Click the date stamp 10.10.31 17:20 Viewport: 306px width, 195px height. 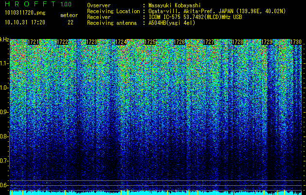[x=25, y=22]
